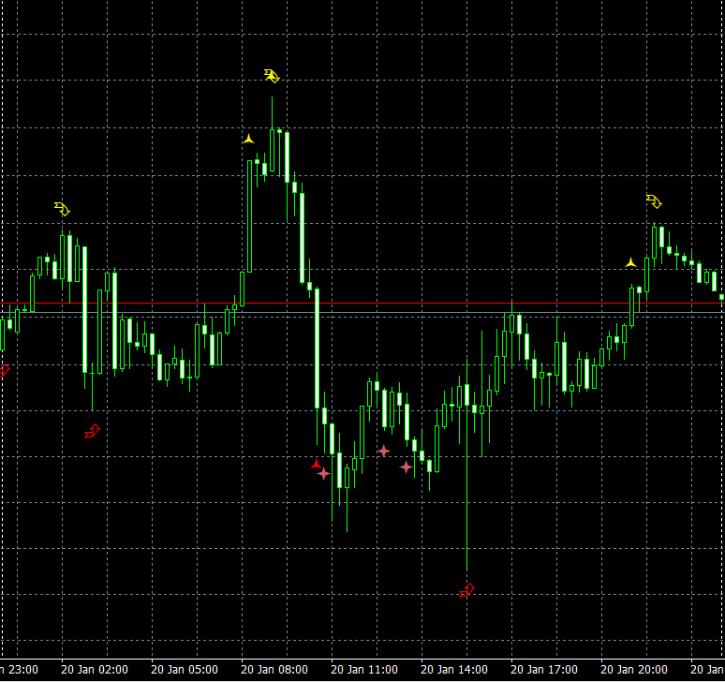725x682 pixels.
Task: Click the '20 Jan 08:00' time label
Action: point(274,670)
